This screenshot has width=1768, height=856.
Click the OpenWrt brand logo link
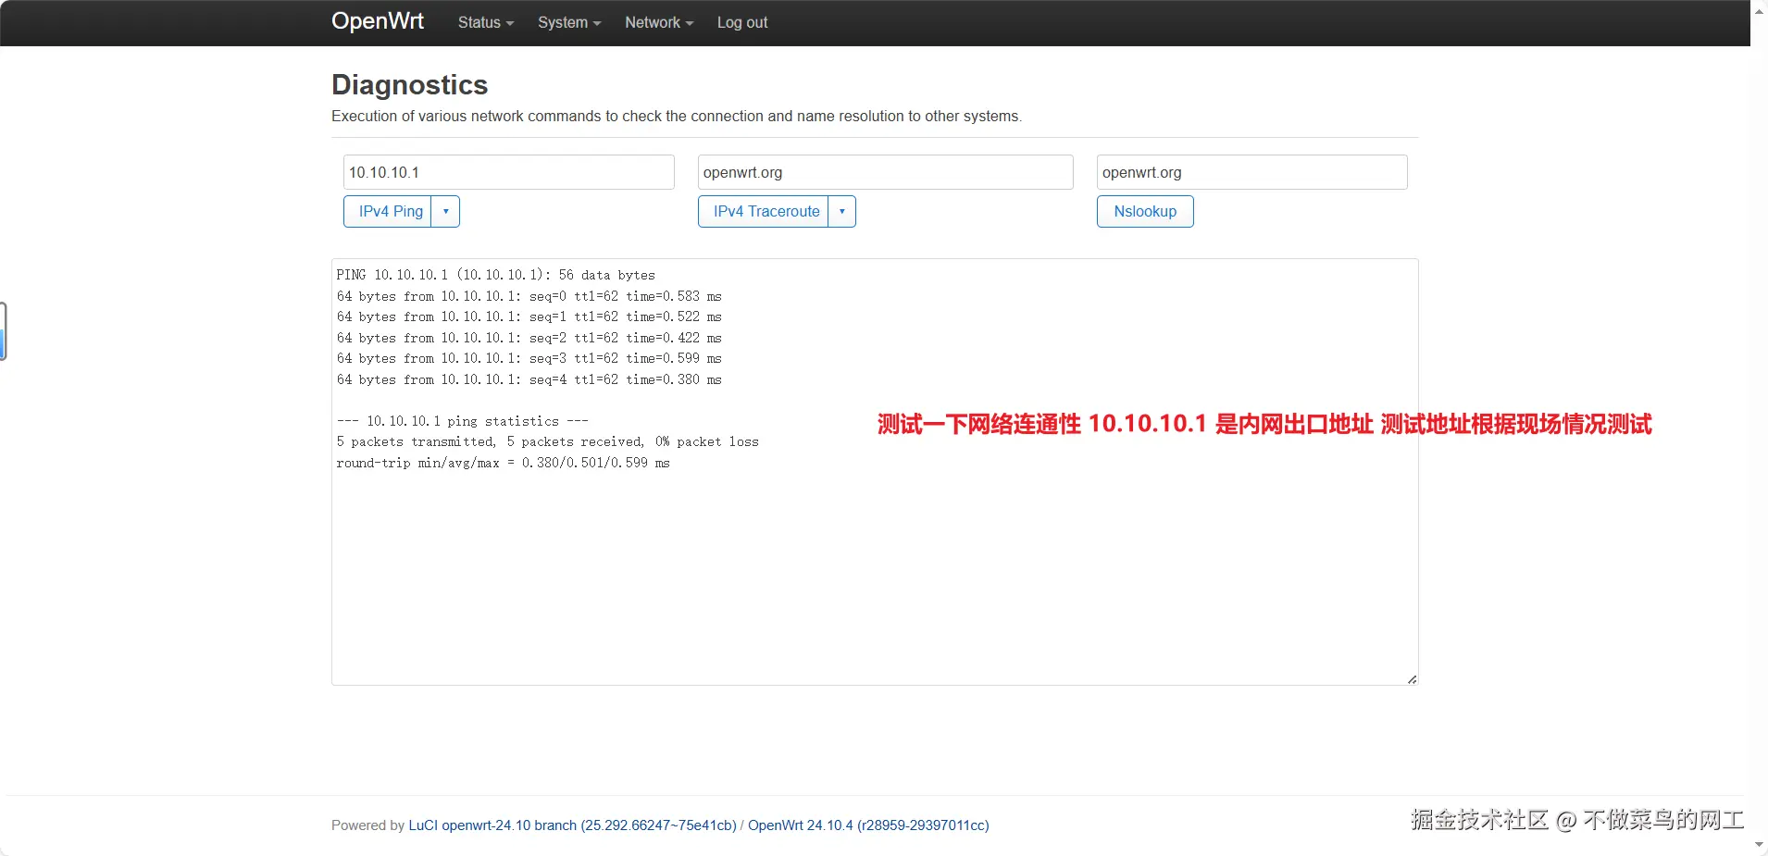[378, 21]
